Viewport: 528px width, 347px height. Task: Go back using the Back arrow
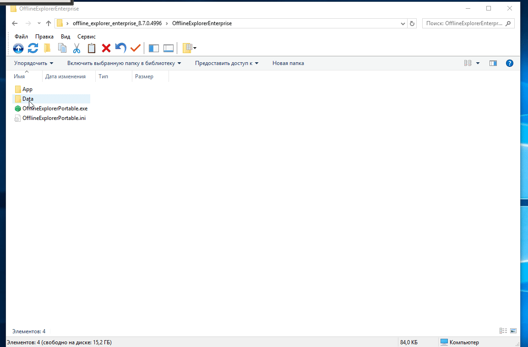pos(15,23)
